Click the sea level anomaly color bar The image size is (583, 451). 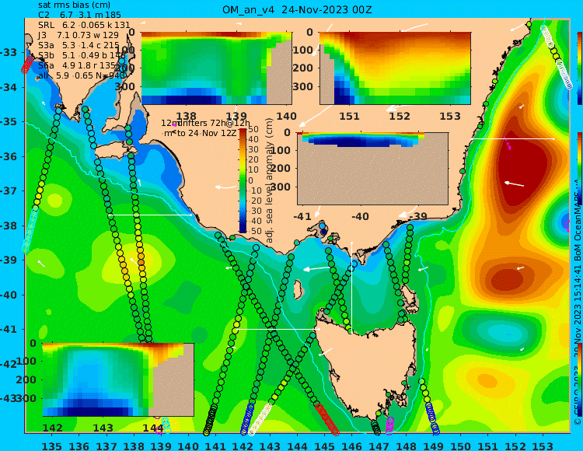coord(243,180)
